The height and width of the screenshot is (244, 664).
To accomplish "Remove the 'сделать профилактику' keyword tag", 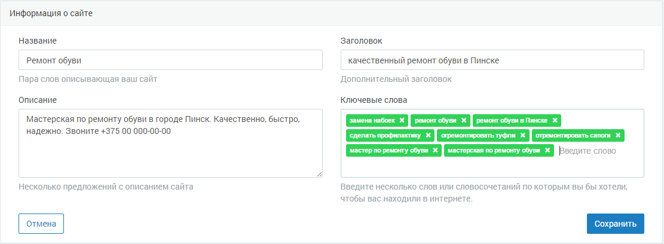I will (x=428, y=135).
